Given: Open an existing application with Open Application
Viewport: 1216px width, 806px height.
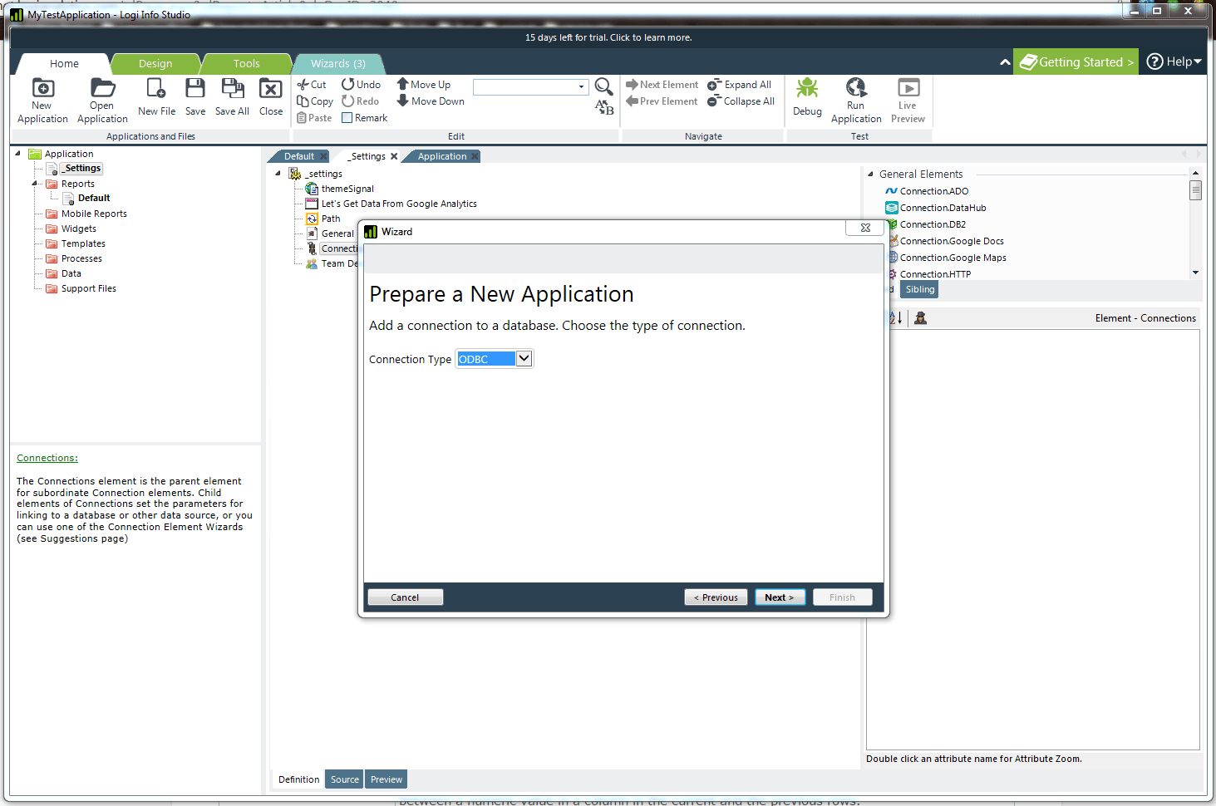Looking at the screenshot, I should click(x=102, y=88).
